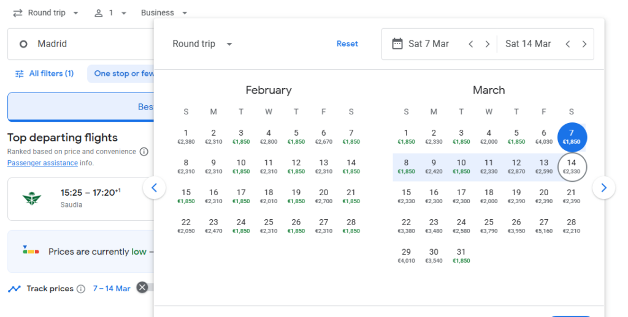Move return date one day later

coord(584,44)
